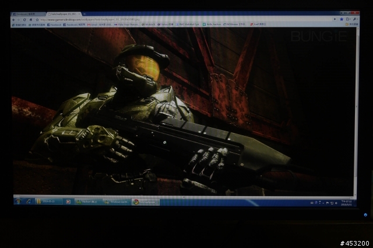Viewport: 373px width, 248px height.
Task: Show hidden tray icons arrow
Action: pos(323,203)
